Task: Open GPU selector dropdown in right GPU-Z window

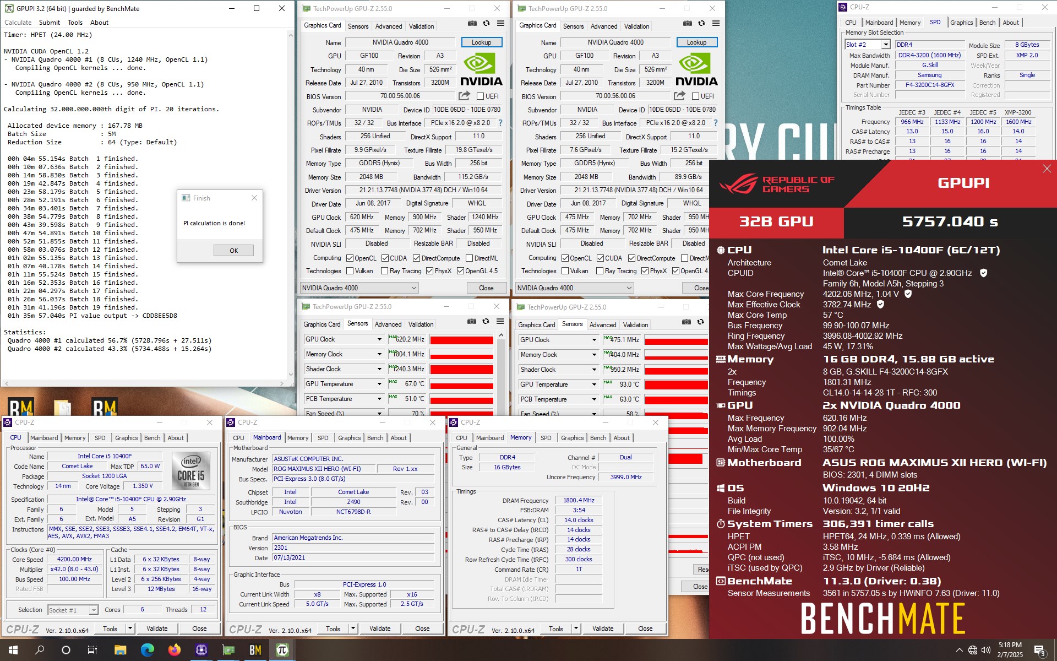Action: [575, 288]
